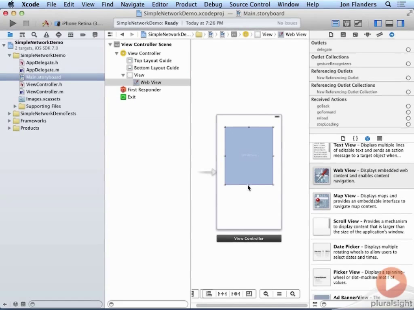Connect the reload action circle
Image resolution: width=414 pixels, height=310 pixels.
(x=408, y=118)
